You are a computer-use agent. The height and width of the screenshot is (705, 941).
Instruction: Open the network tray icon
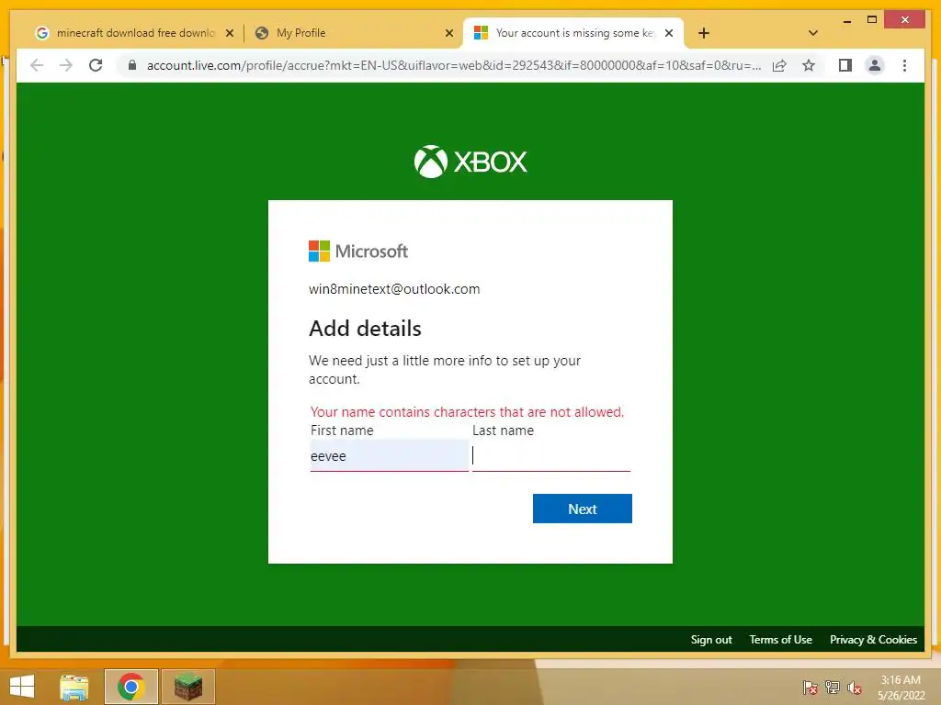(833, 687)
